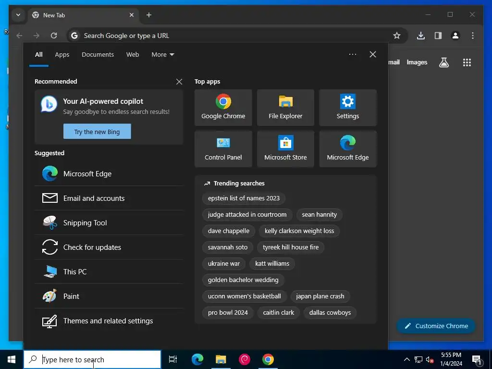This screenshot has height=369, width=492.
Task: Open Themes and related settings
Action: pos(109,320)
